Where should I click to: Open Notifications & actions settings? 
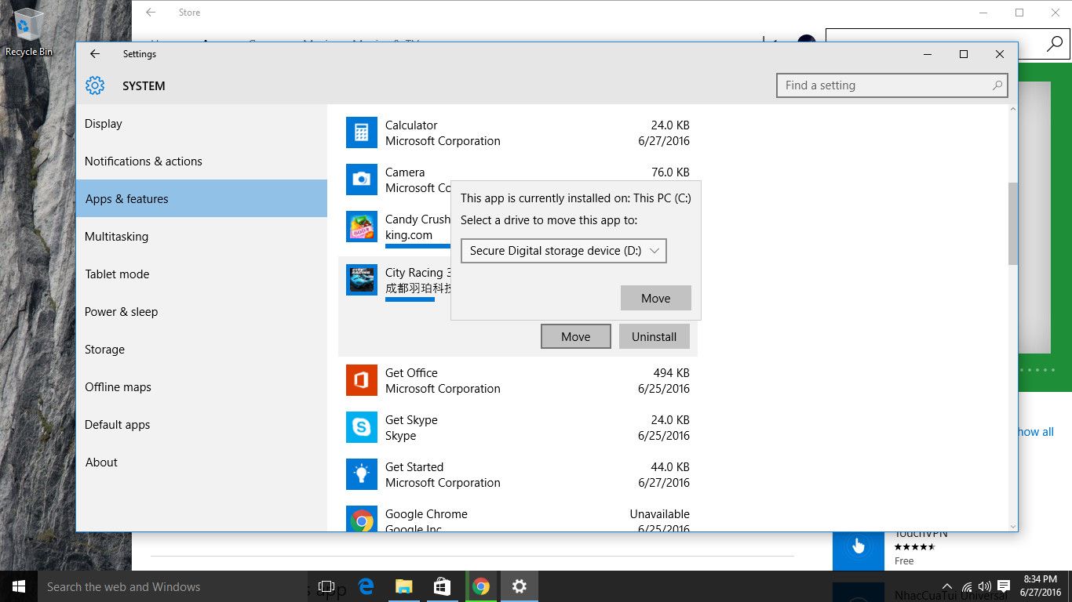pos(202,161)
